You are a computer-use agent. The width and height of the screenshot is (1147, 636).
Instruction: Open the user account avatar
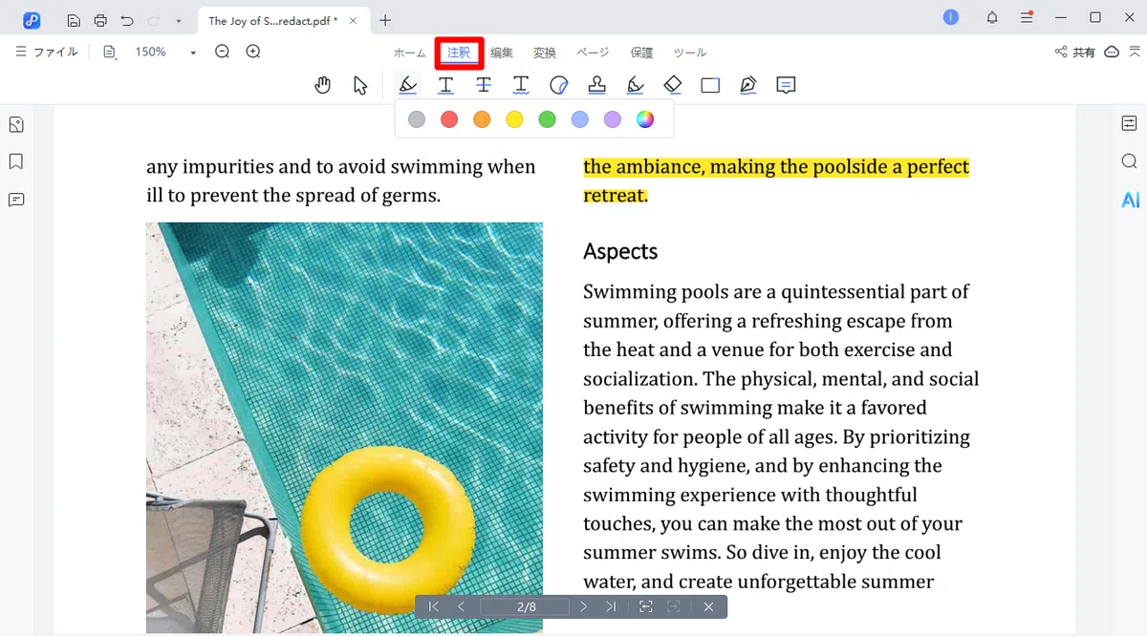(950, 17)
